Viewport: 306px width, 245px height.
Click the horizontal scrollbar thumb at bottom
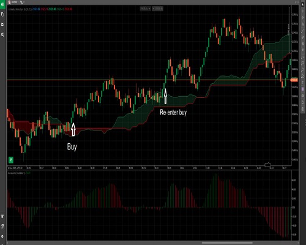click(227, 243)
